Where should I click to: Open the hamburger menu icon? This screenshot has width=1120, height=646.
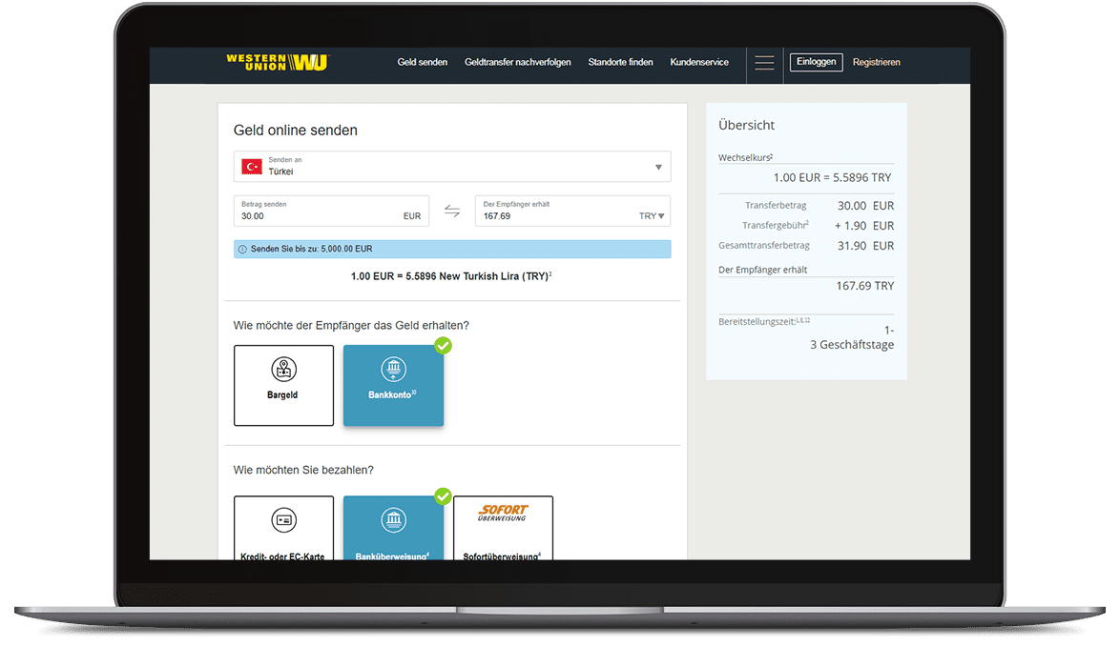764,63
